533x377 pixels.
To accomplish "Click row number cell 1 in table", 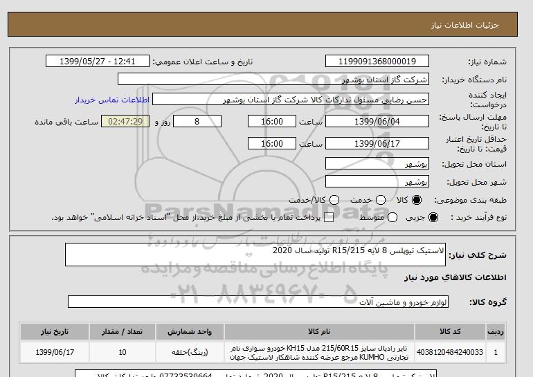I will pyautogui.click(x=496, y=352).
